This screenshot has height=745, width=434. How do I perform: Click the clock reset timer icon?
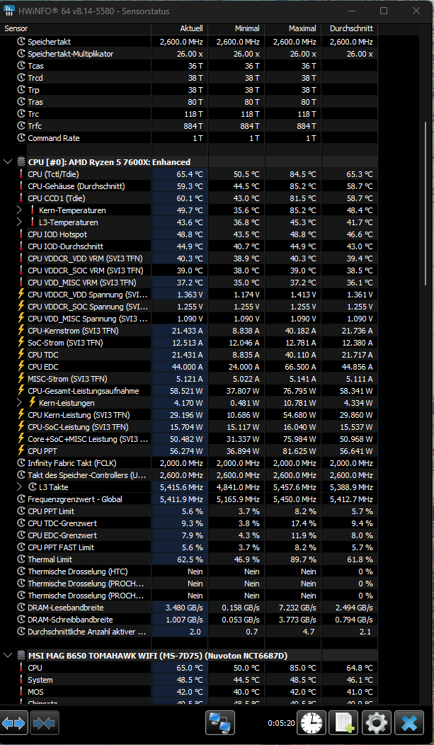tap(311, 723)
